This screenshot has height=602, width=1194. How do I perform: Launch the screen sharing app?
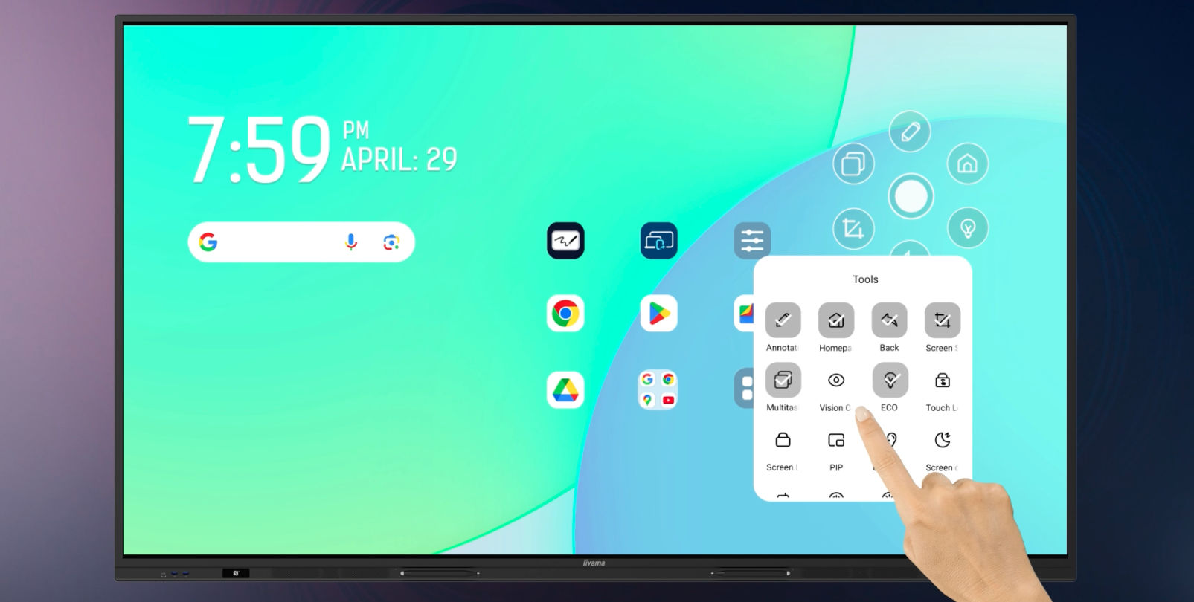coord(658,241)
